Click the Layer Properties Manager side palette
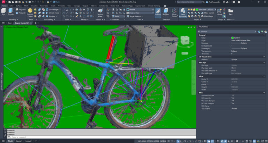Image resolution: width=268 pixels, height=143 pixels. point(2,82)
